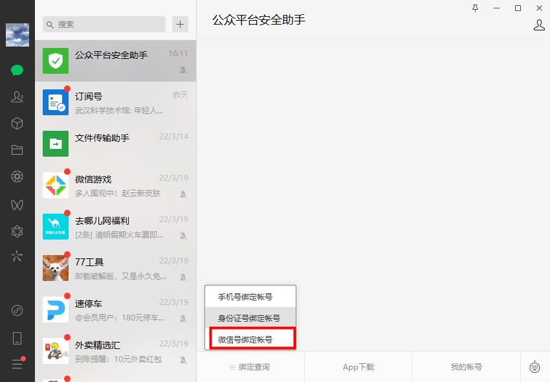Click the mute bell on 速停车 row
This screenshot has height=382, width=550.
pos(183,318)
